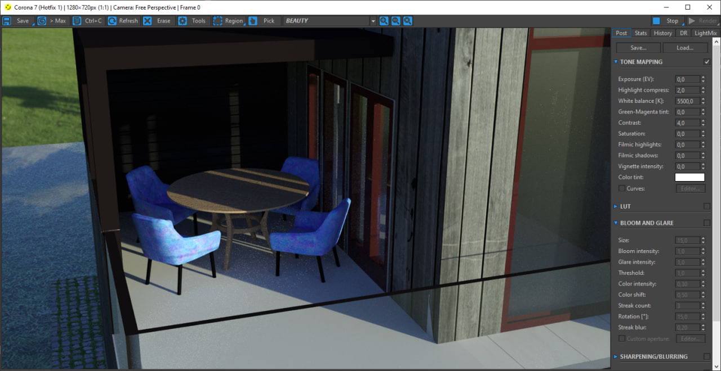
Task: Click the Render play button
Action: coord(702,21)
